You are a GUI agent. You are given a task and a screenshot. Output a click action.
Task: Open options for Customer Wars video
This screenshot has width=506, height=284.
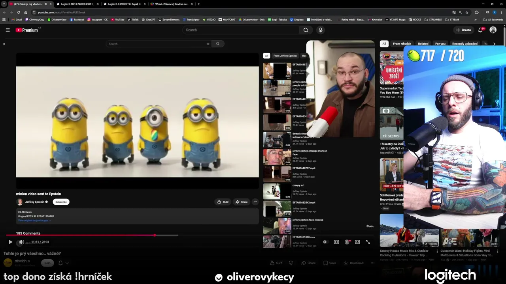click(x=498, y=251)
